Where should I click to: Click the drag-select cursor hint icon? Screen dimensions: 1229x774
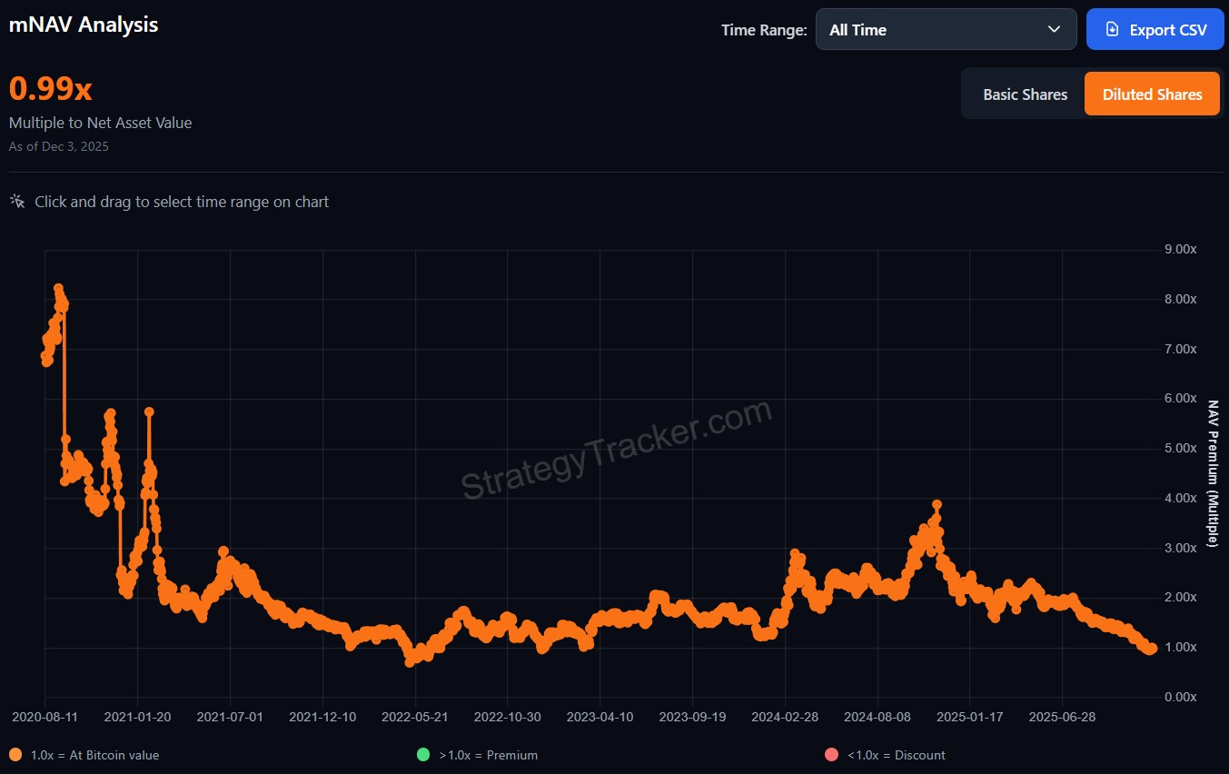(x=17, y=201)
